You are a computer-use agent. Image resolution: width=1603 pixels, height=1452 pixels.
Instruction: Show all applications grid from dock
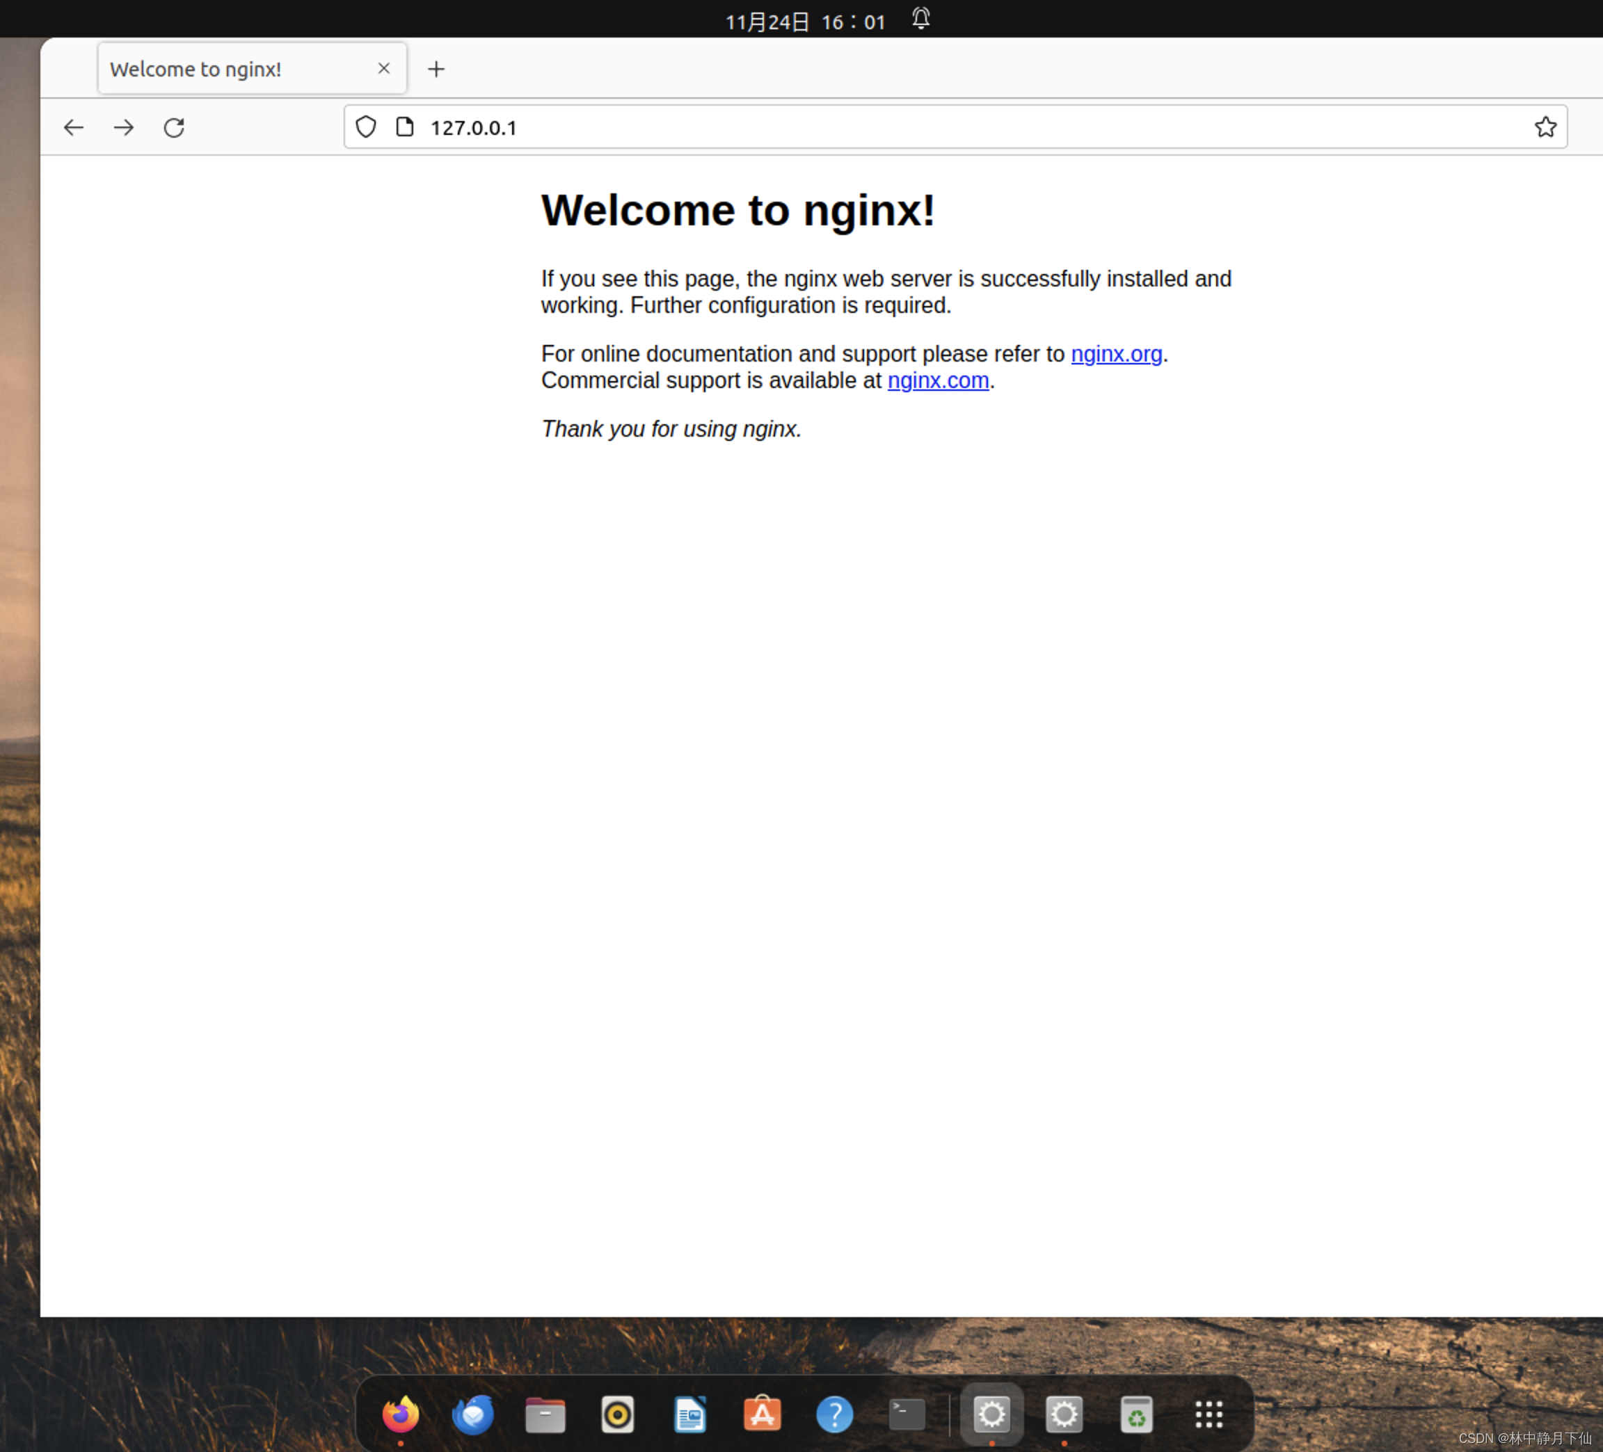click(1209, 1414)
